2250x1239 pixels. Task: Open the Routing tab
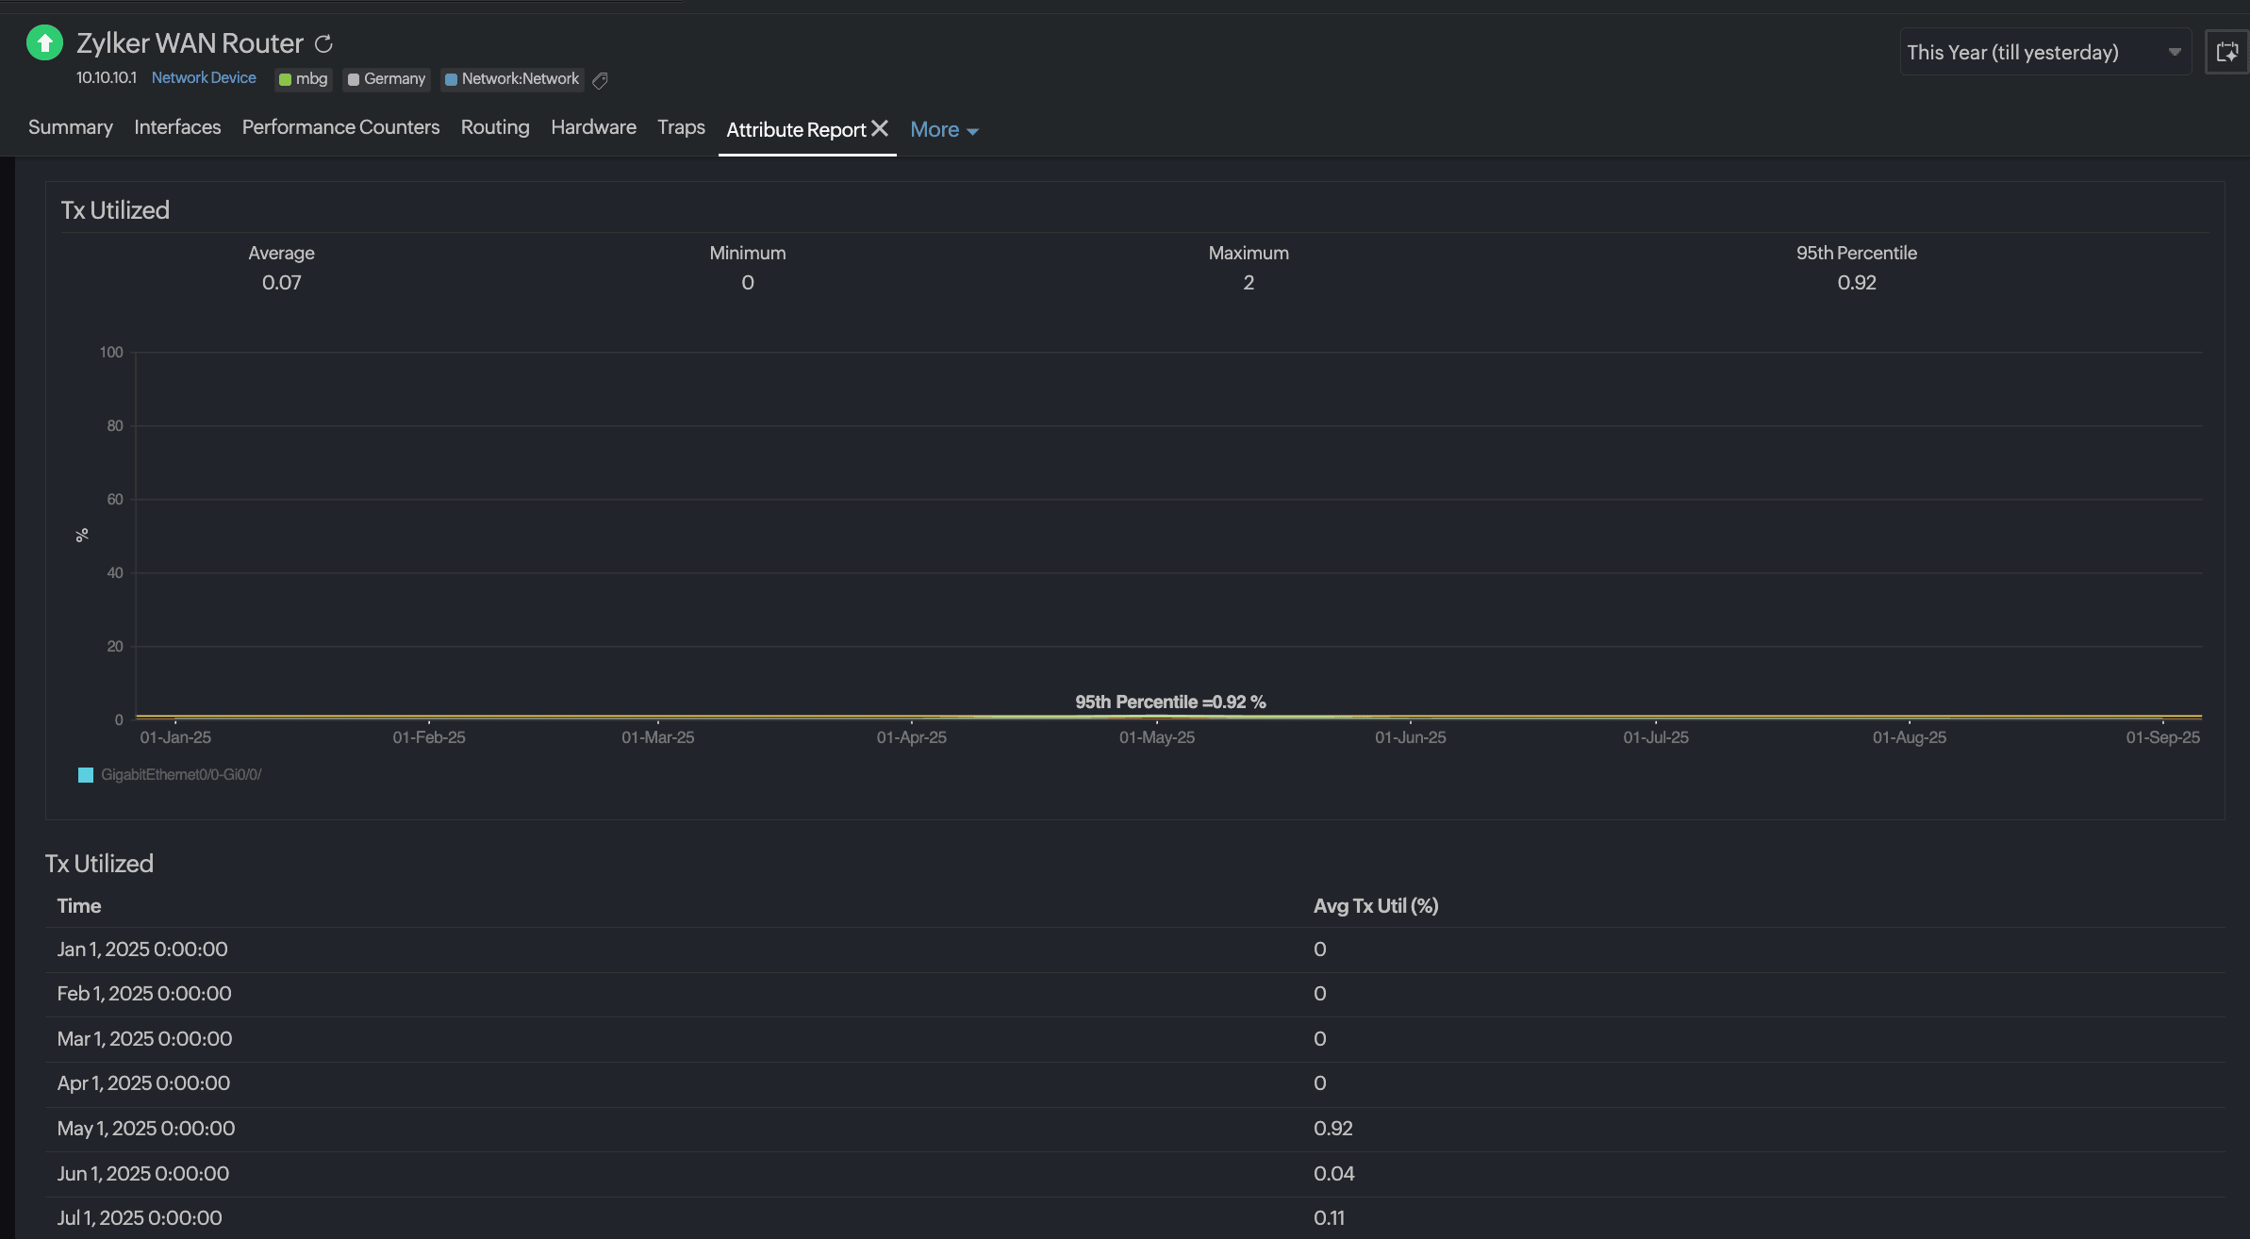(495, 127)
